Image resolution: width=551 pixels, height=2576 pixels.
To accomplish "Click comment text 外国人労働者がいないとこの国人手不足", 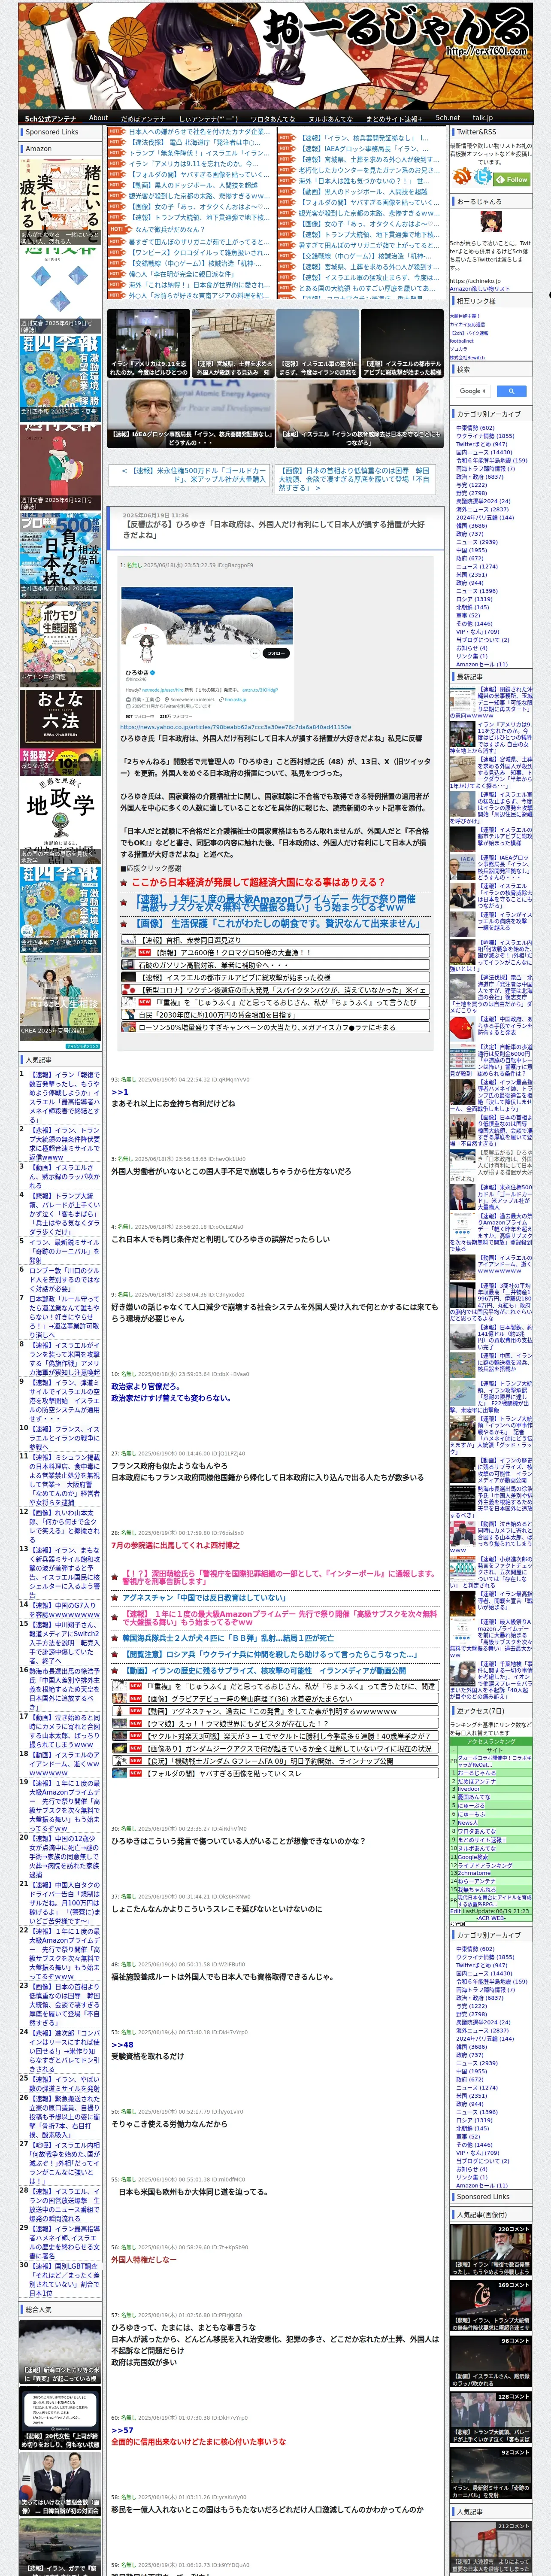I will (231, 1171).
